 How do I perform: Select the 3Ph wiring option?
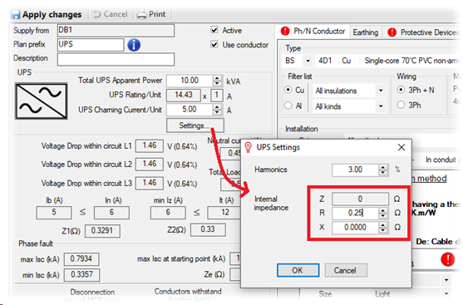(401, 105)
